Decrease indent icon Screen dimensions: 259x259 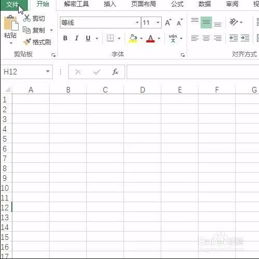(x=234, y=38)
